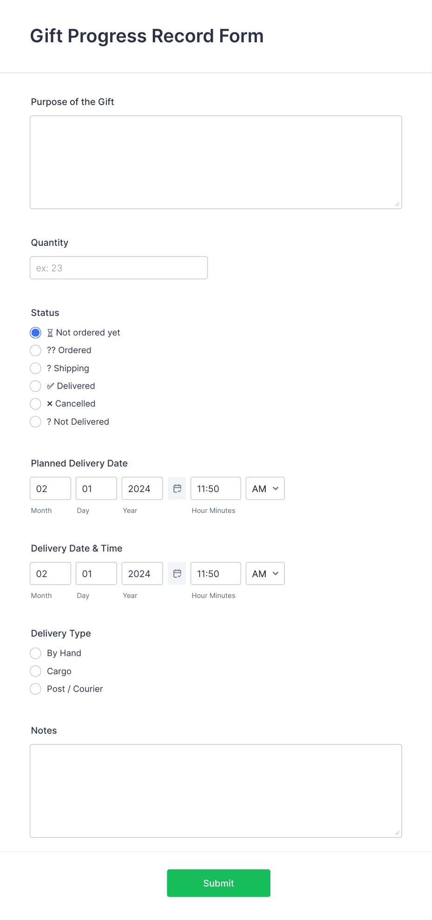Screen dimensions: 432x920
Task: Open the AM/PM dropdown under Delivery Date & Time
Action: [265, 573]
